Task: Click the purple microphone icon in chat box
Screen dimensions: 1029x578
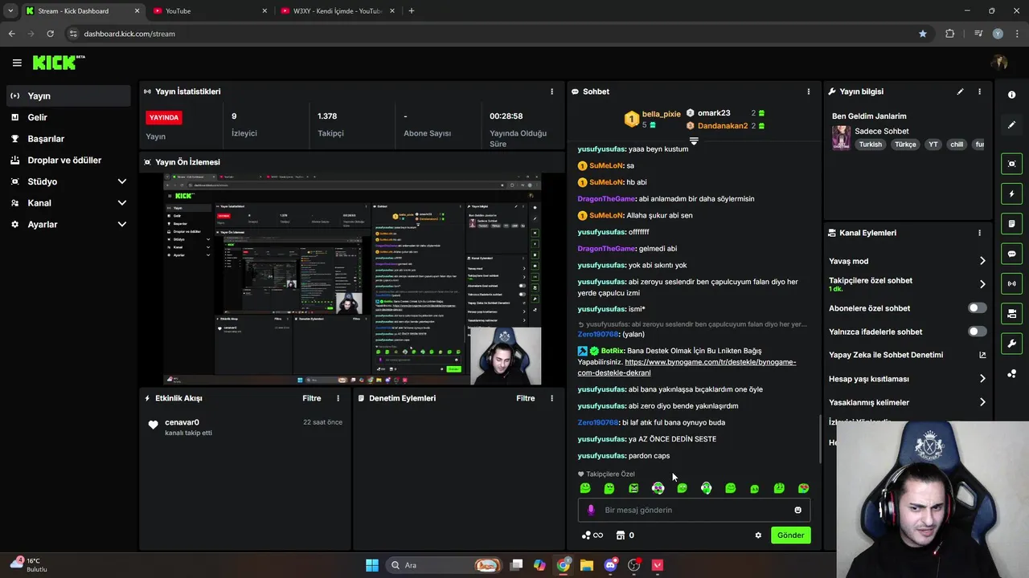Action: 591,510
